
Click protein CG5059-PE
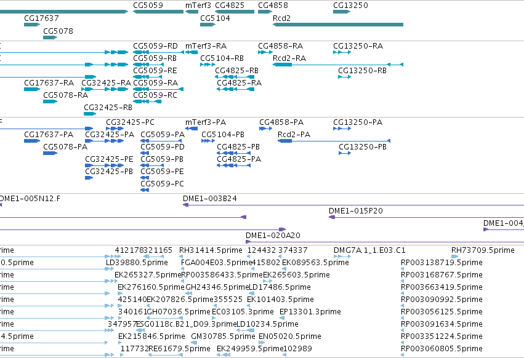[x=145, y=178]
